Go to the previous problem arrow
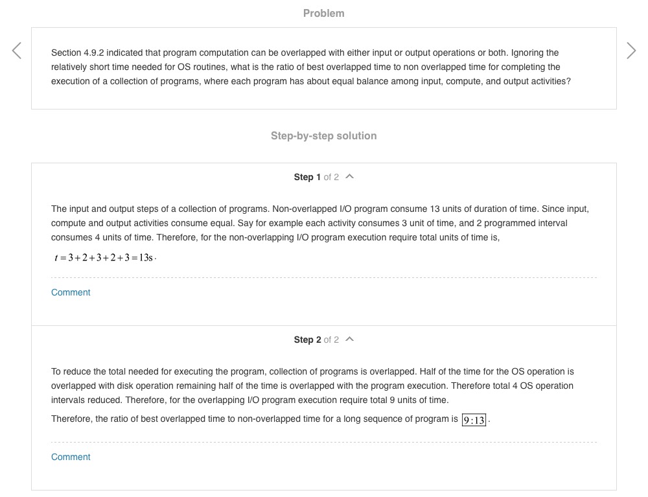 coord(17,51)
